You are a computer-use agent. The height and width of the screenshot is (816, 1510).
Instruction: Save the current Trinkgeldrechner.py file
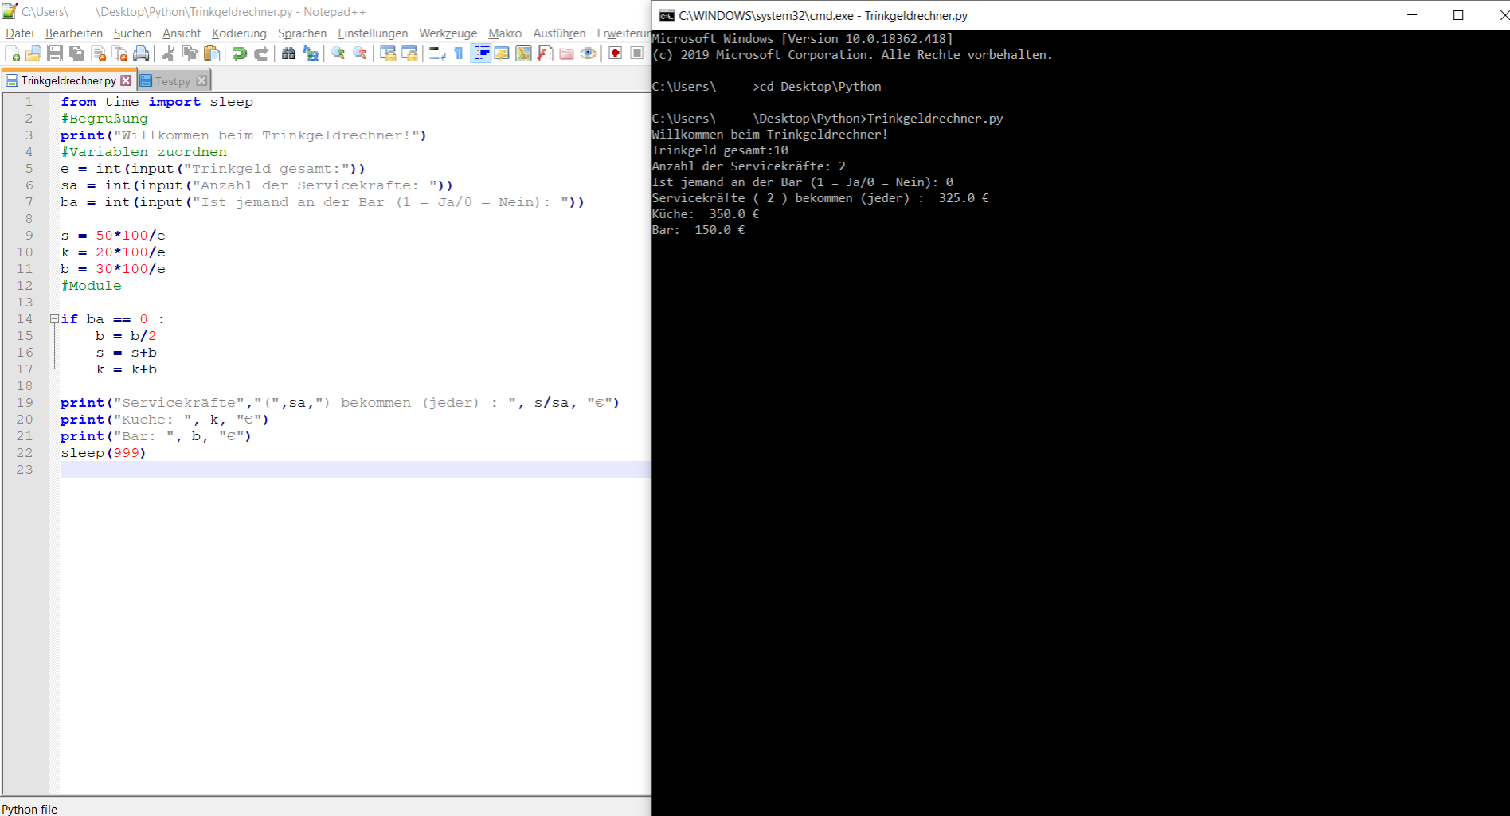pyautogui.click(x=55, y=53)
